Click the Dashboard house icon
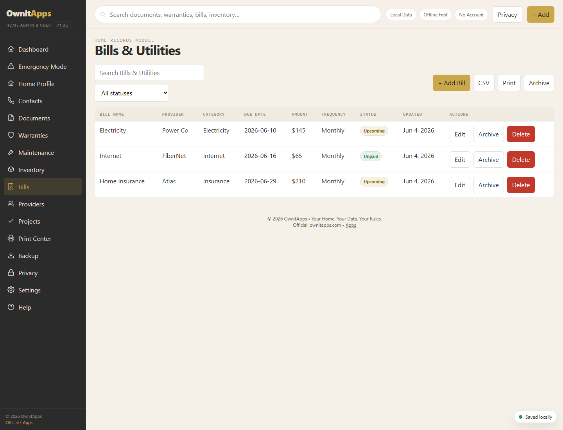The width and height of the screenshot is (563, 430). point(11,49)
